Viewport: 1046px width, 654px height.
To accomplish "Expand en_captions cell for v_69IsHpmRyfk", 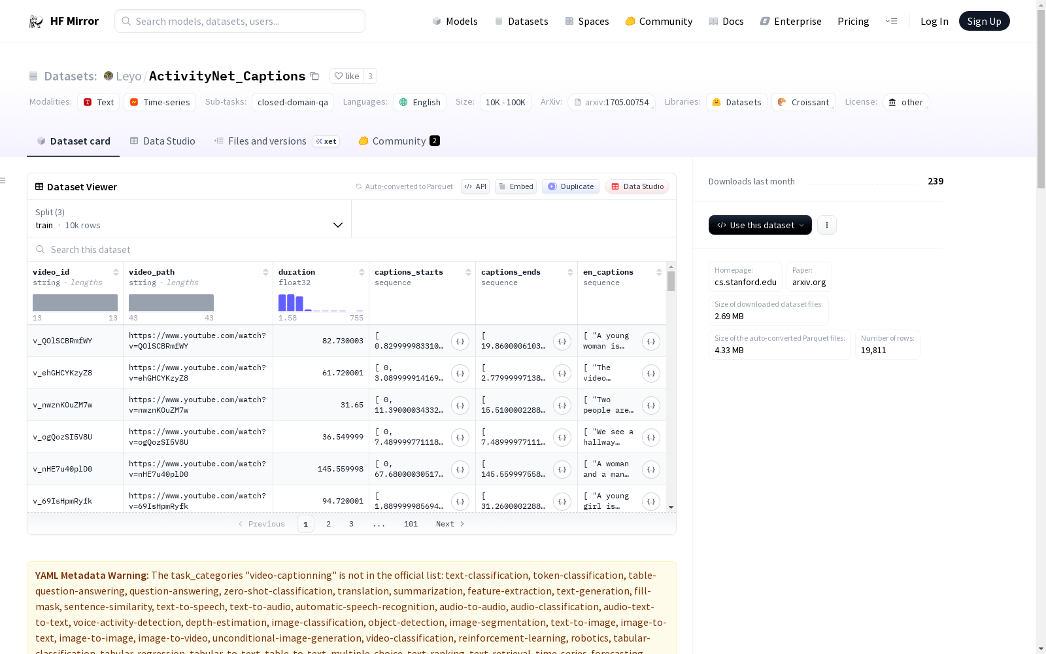I will (x=651, y=502).
